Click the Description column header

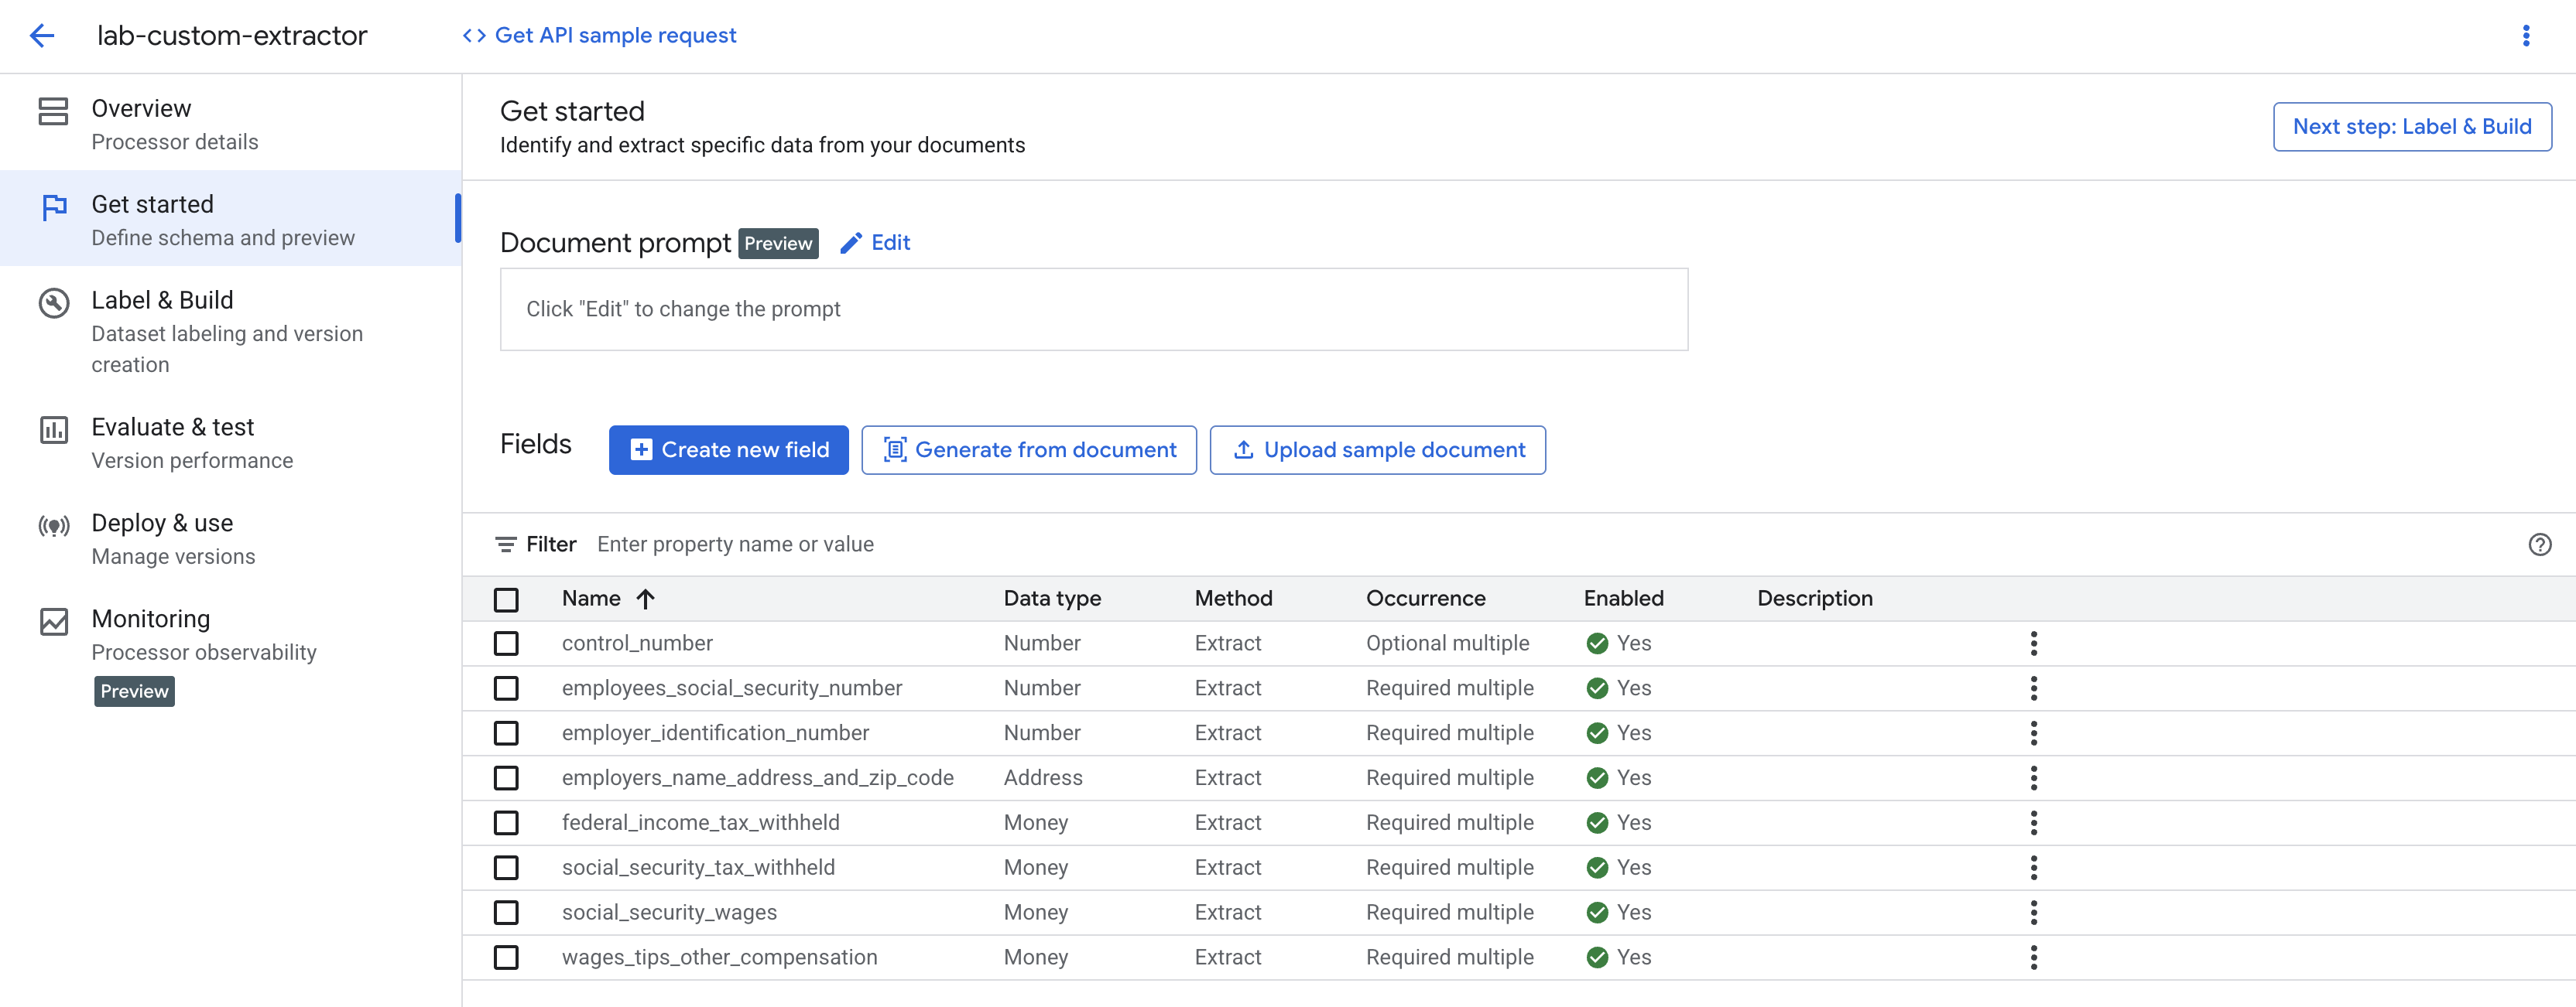(1814, 599)
